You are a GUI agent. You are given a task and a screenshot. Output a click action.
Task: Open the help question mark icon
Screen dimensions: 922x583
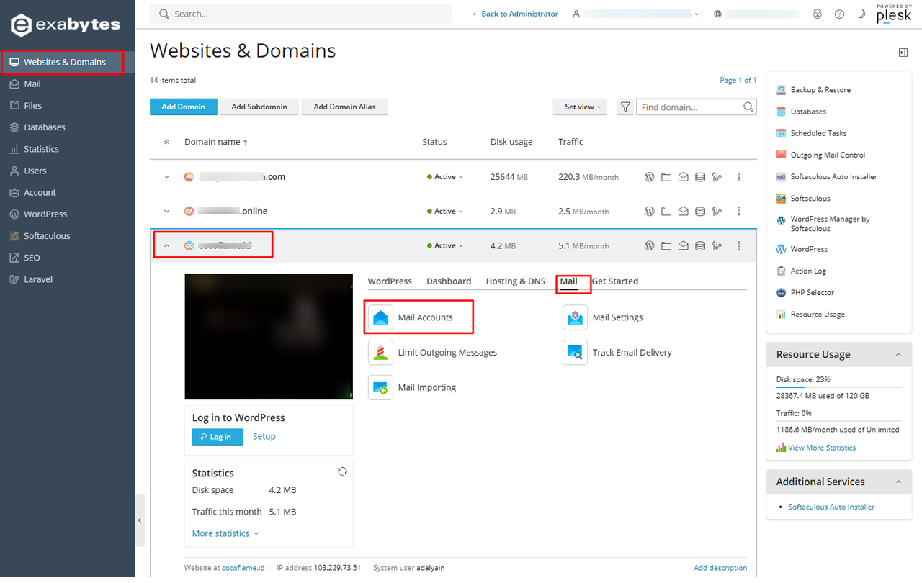839,14
